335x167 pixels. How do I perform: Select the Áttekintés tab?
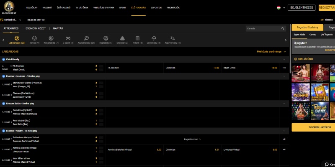(11, 28)
